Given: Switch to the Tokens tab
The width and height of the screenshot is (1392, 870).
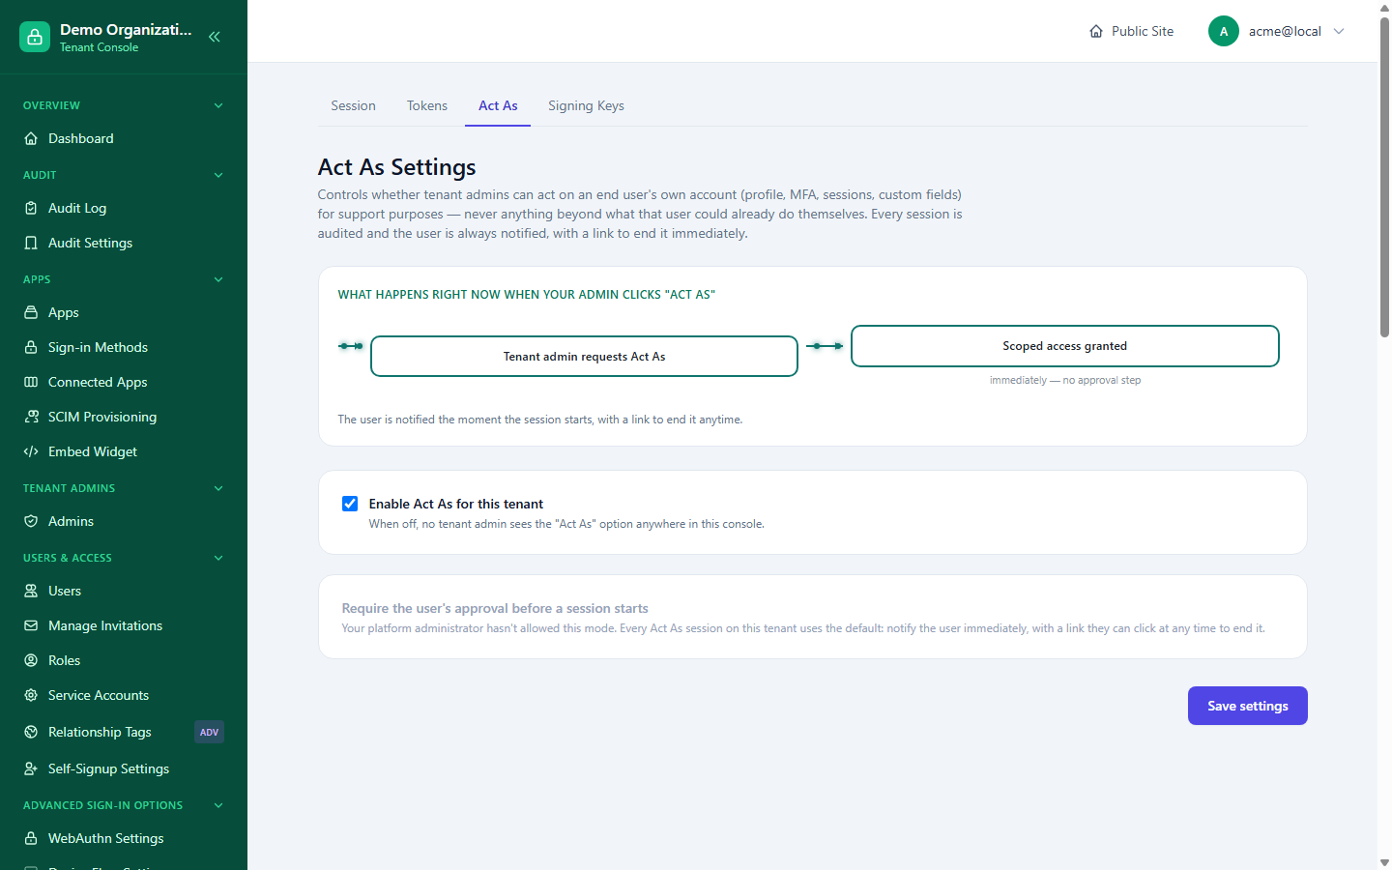Looking at the screenshot, I should (x=427, y=105).
